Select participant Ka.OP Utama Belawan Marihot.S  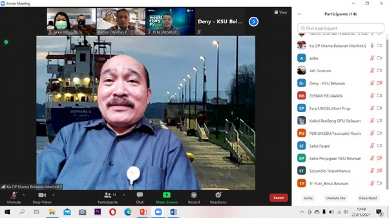(x=341, y=45)
